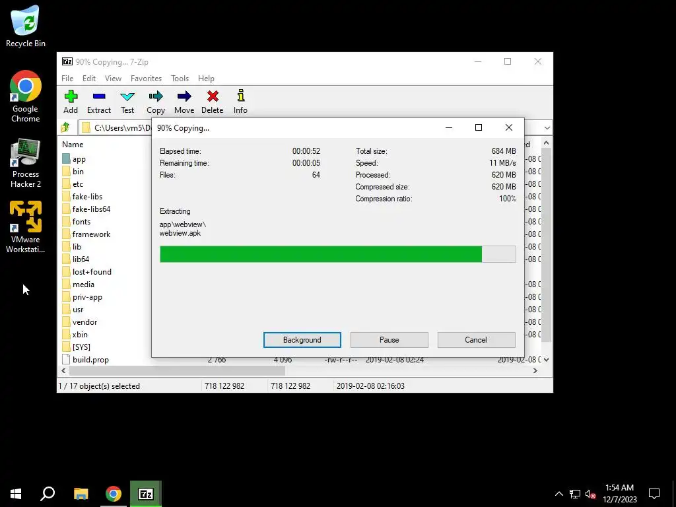Screen dimensions: 676x507
Task: Open the notification center icon
Action: (x=654, y=494)
